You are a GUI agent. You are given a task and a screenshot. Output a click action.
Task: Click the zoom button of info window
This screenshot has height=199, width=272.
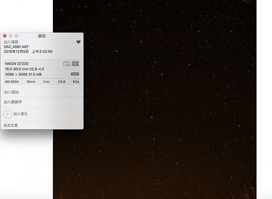pos(17,36)
